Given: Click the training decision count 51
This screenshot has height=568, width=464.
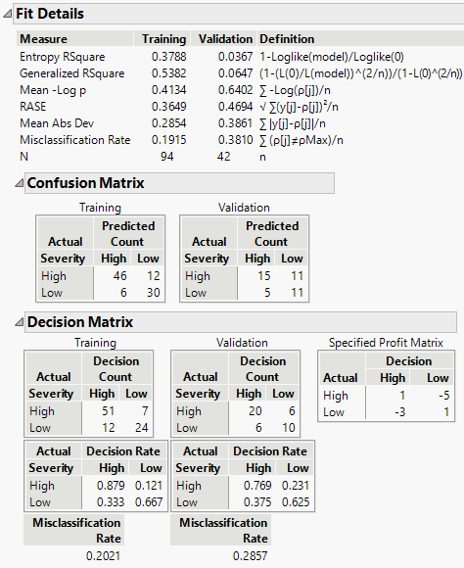Looking at the screenshot, I should (x=108, y=411).
